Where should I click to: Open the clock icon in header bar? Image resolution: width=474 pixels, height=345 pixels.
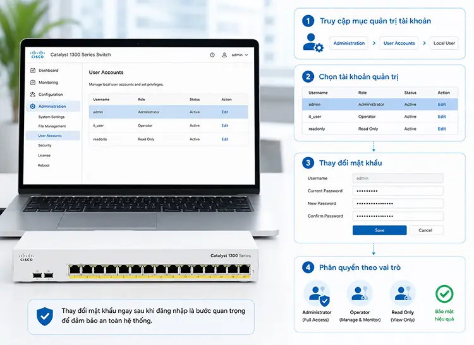pyautogui.click(x=212, y=55)
